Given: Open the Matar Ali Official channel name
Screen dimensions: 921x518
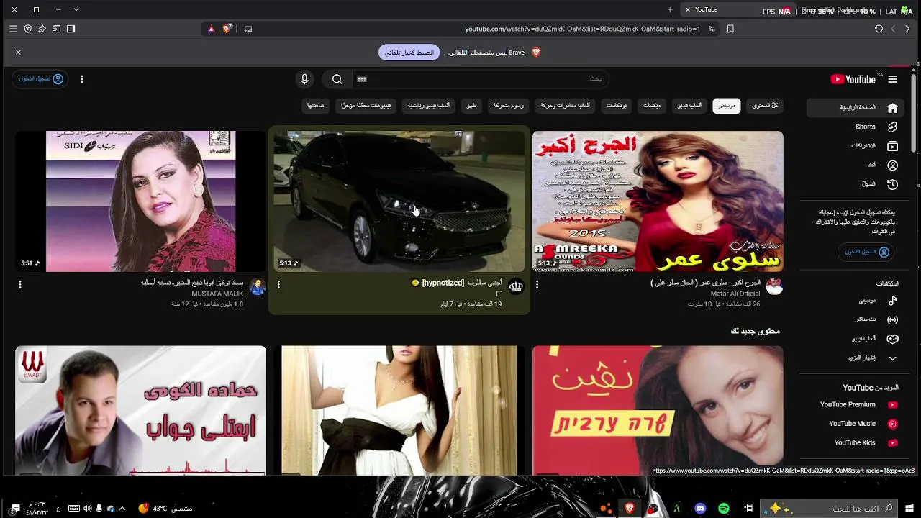Looking at the screenshot, I should pos(737,294).
